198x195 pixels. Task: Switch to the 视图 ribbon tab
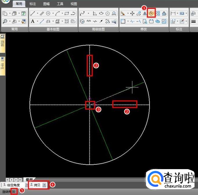click(74, 4)
